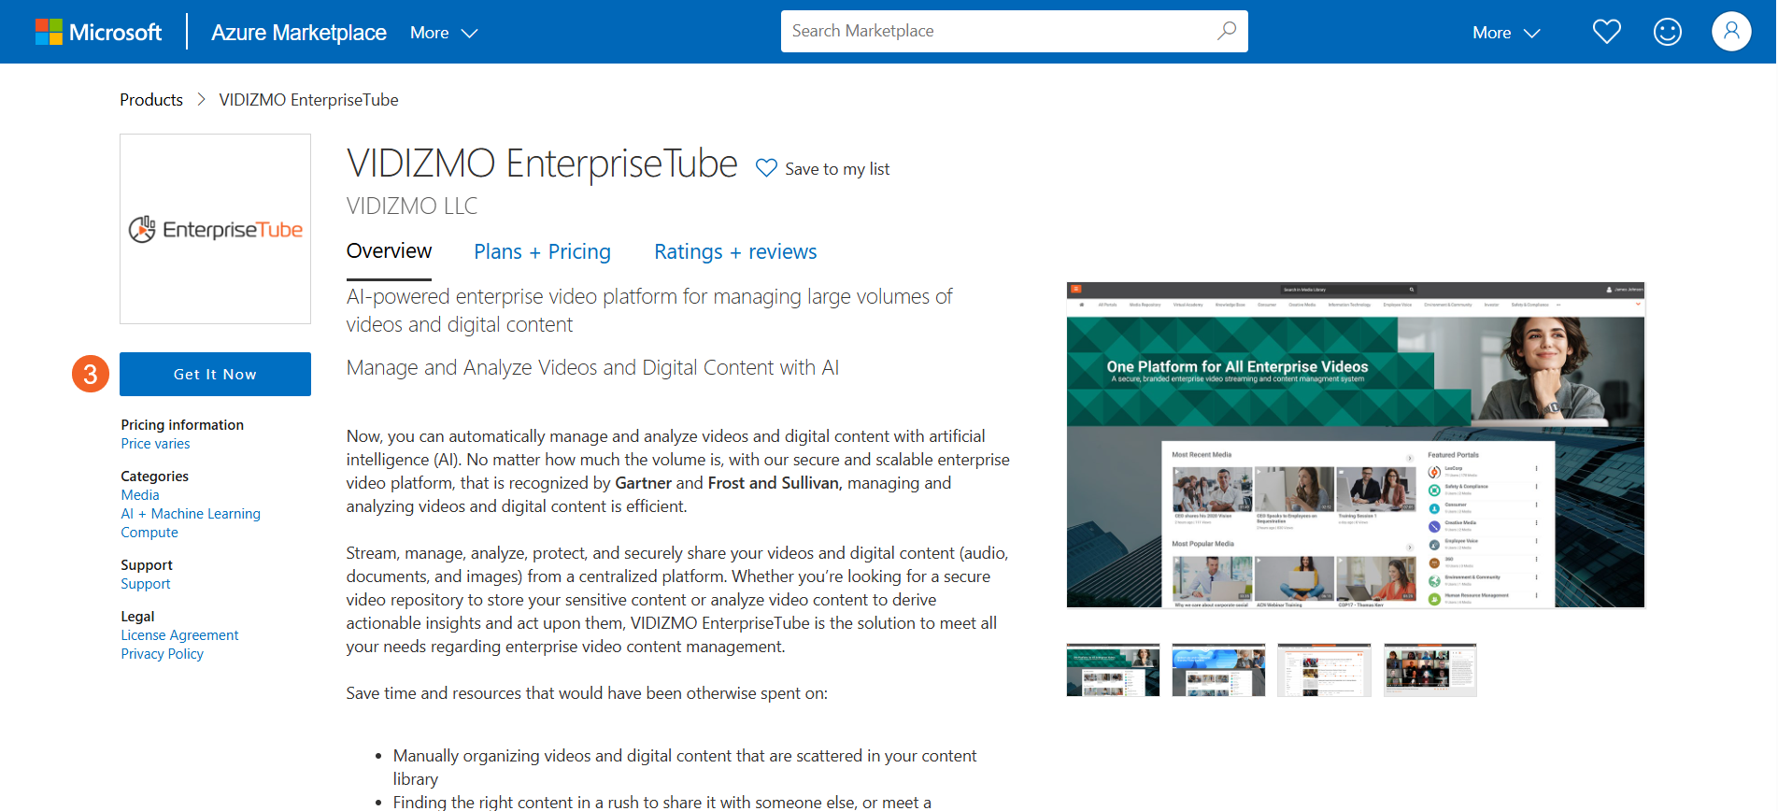Open the AI + Machine Learning category
Viewport: 1778px width, 811px height.
pos(191,514)
